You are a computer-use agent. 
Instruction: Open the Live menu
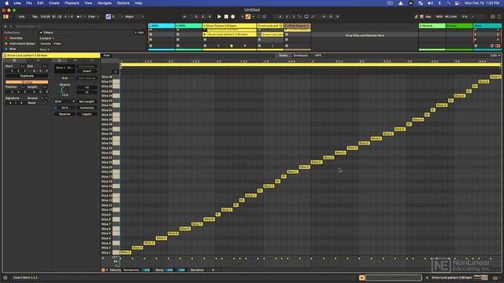click(x=17, y=3)
